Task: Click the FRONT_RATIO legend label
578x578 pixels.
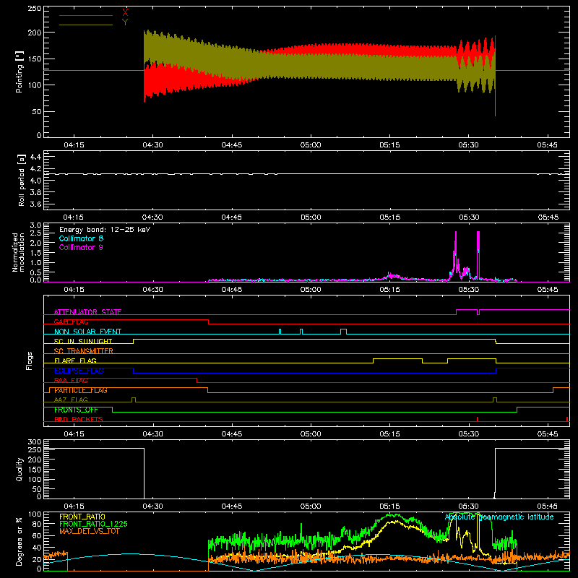Action: (82, 517)
